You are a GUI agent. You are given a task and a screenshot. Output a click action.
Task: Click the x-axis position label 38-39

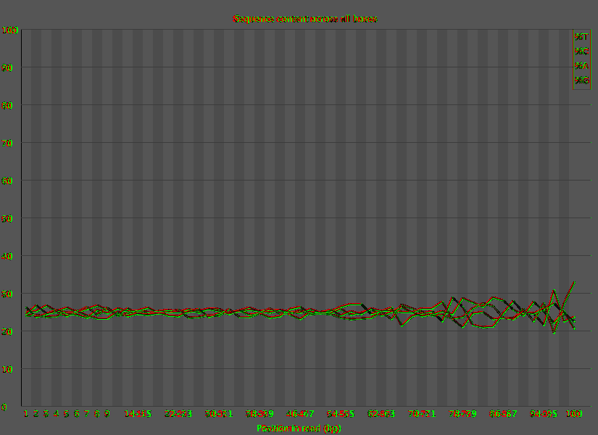[259, 414]
